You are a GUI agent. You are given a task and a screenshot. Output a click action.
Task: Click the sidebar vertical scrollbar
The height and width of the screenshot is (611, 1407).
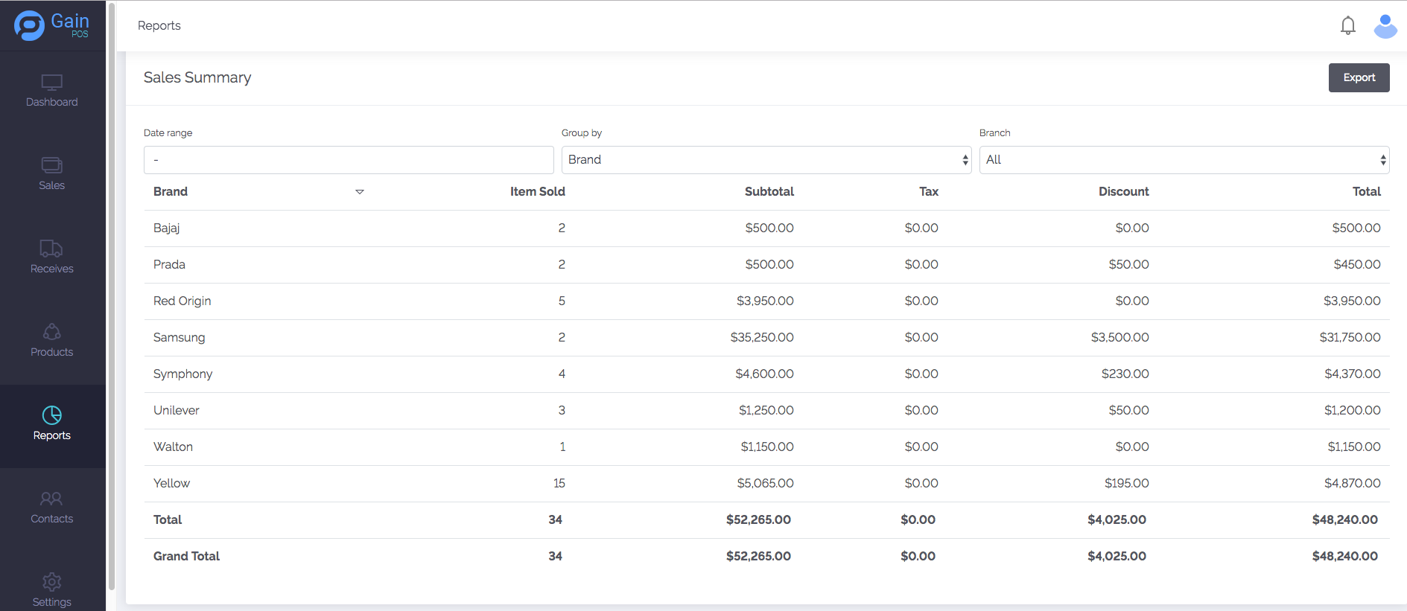coord(112,298)
